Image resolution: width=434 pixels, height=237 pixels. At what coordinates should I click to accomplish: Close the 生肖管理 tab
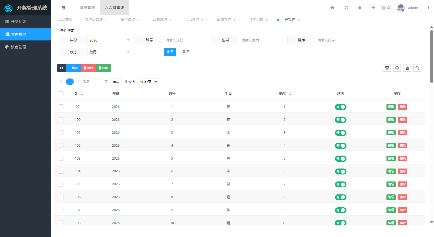[299, 20]
